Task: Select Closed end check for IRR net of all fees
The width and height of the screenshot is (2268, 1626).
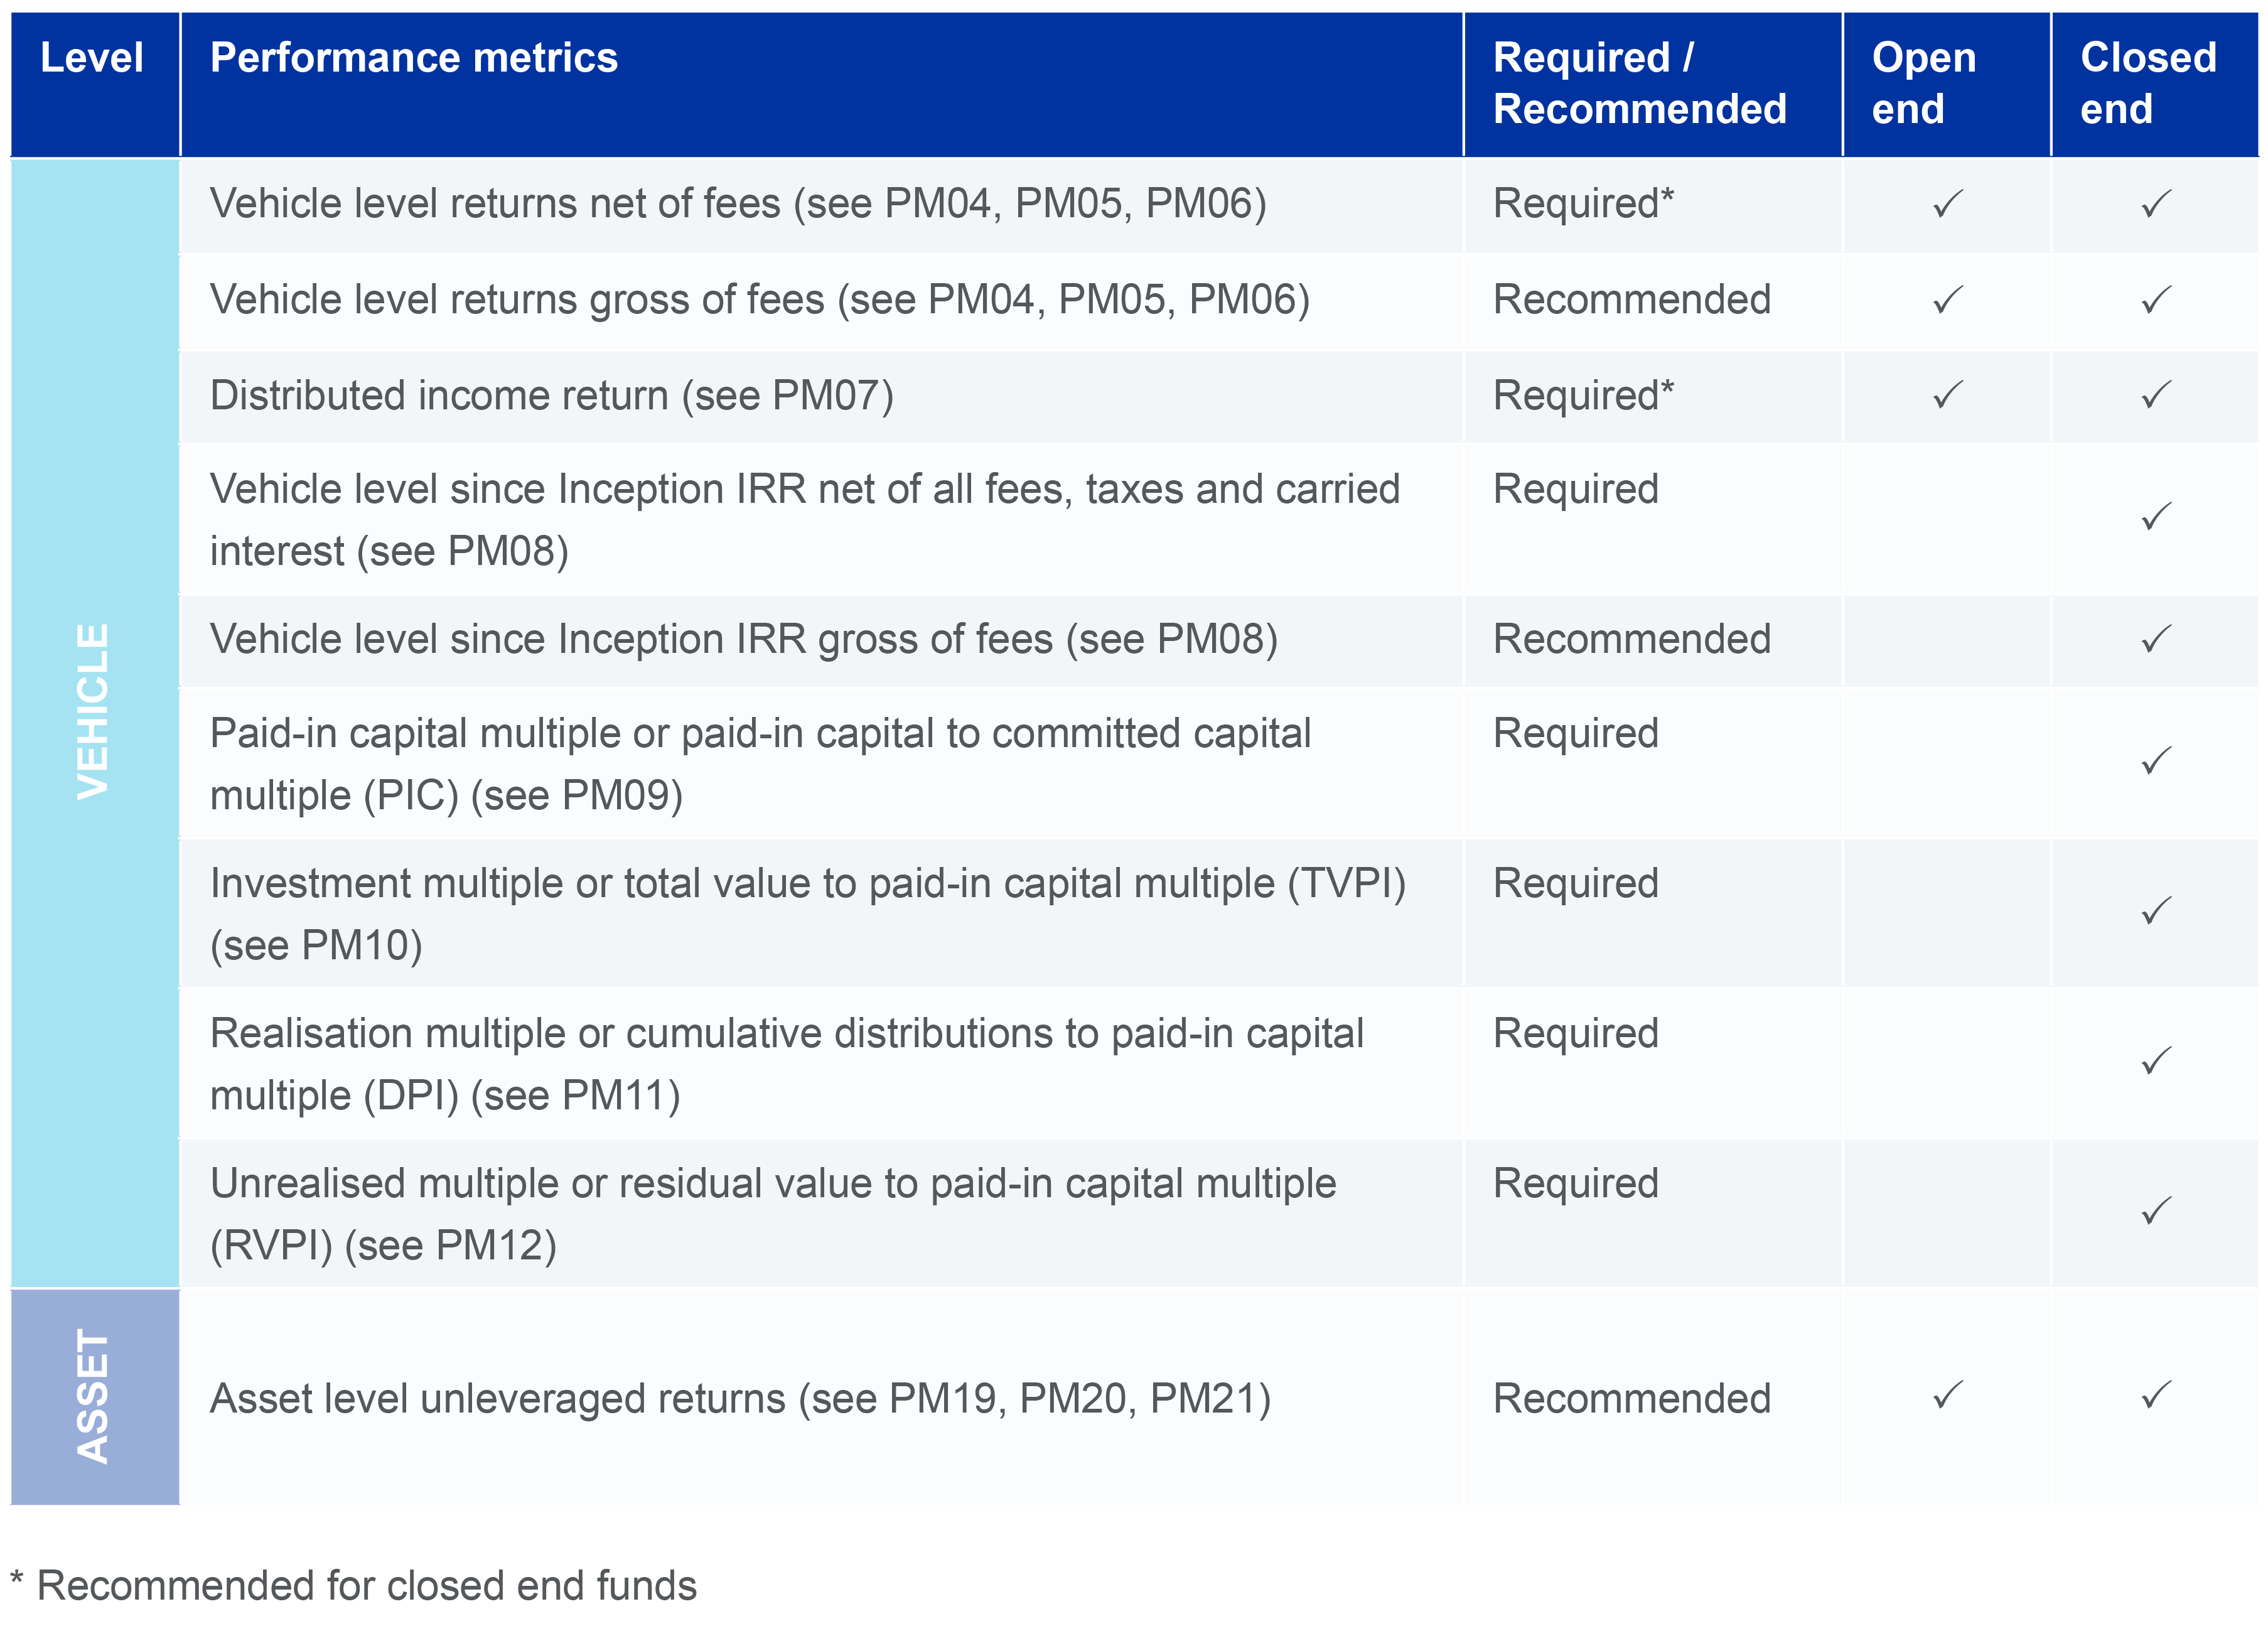Action: [2155, 517]
